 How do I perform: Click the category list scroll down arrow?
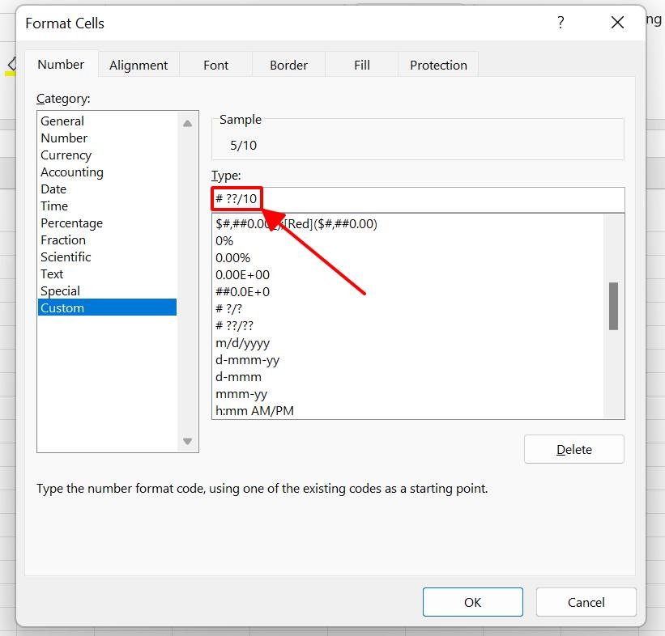[x=187, y=441]
